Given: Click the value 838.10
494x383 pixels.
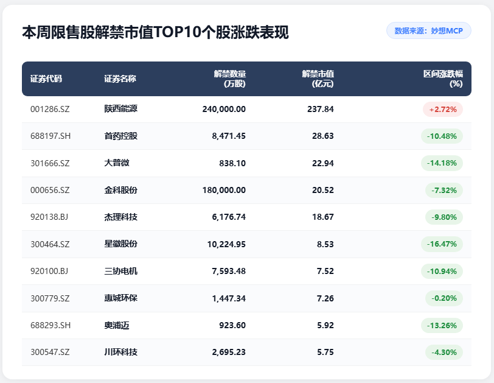Looking at the screenshot, I should 232,163.
